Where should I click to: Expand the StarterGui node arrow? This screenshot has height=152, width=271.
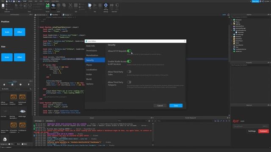pos(232,37)
